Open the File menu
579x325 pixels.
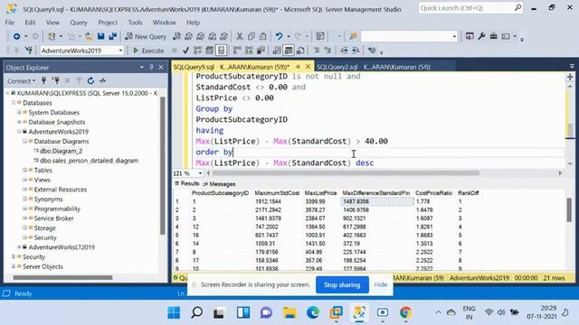tap(10, 23)
